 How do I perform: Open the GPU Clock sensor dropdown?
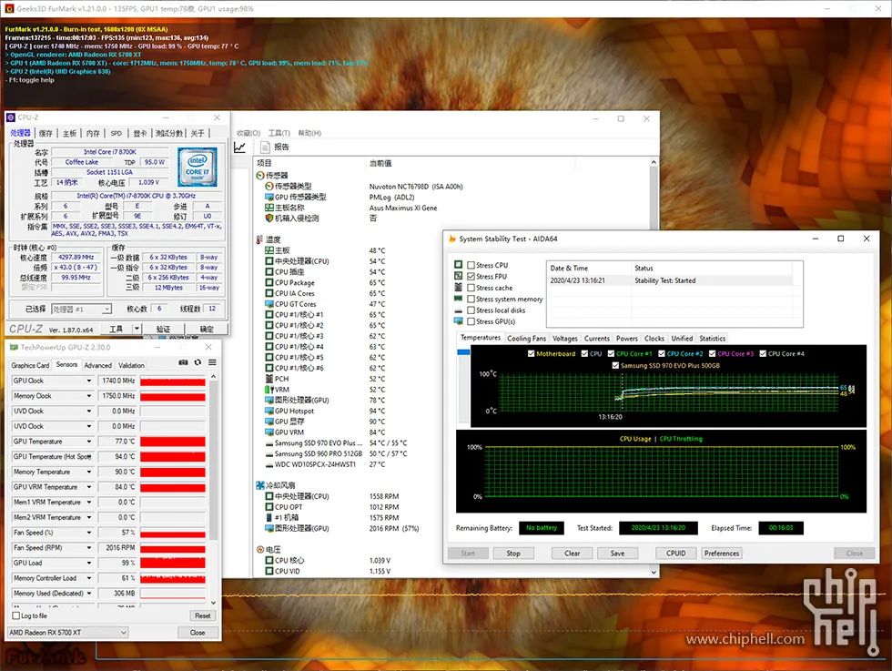pyautogui.click(x=89, y=381)
